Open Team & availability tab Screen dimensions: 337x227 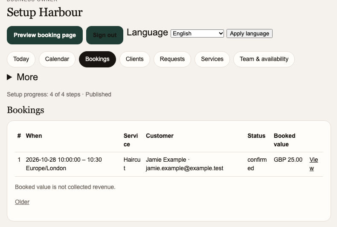coord(264,59)
